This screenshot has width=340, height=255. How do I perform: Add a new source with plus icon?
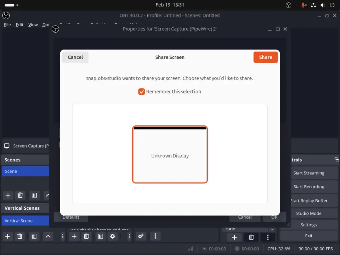pos(74,236)
